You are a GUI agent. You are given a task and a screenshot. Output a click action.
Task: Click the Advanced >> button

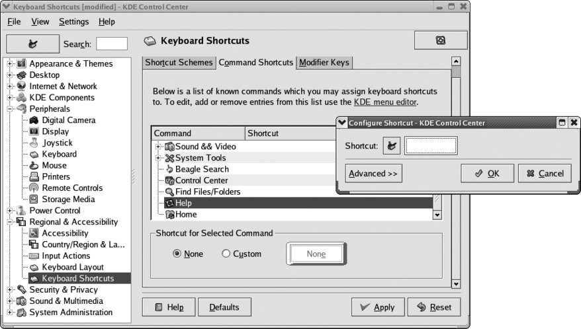click(x=373, y=173)
